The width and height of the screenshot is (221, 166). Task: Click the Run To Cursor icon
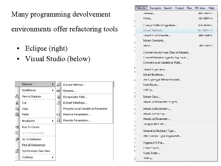click(17, 127)
